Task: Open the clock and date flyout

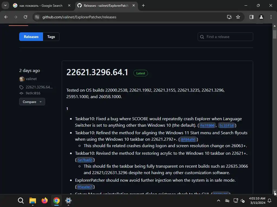Action: coord(257,201)
